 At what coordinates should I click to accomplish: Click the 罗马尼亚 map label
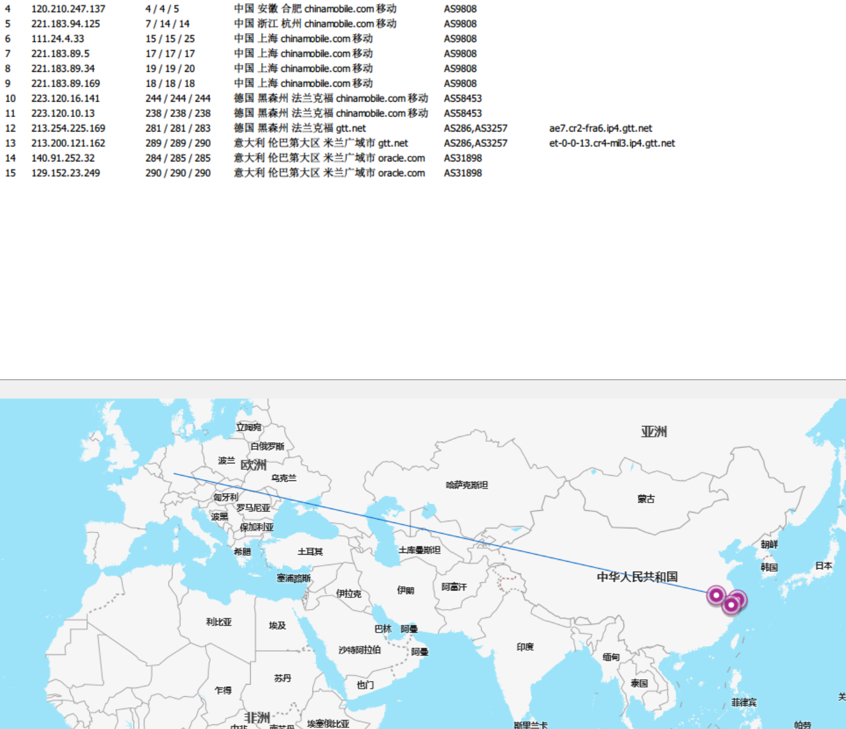(254, 508)
